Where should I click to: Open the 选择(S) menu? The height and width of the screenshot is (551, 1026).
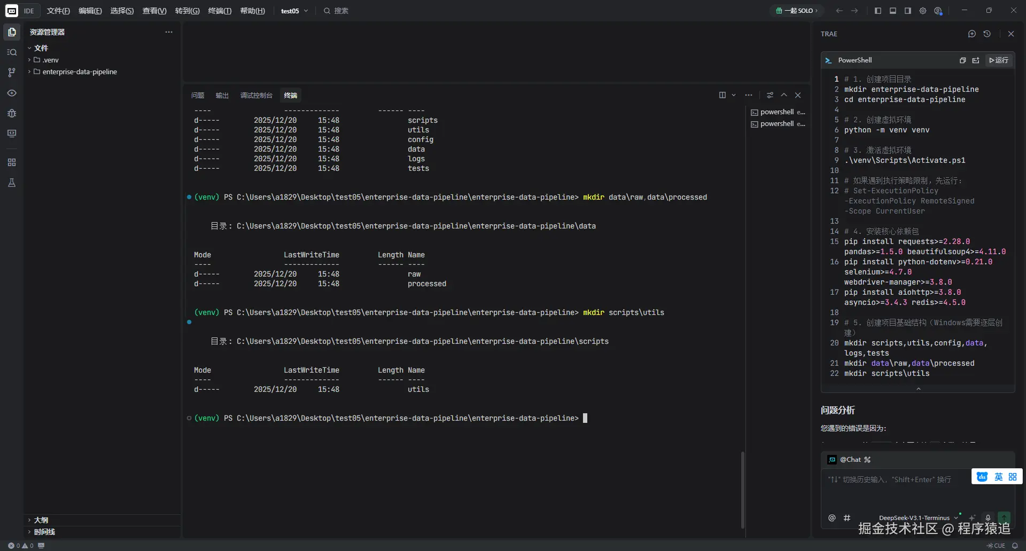(122, 11)
